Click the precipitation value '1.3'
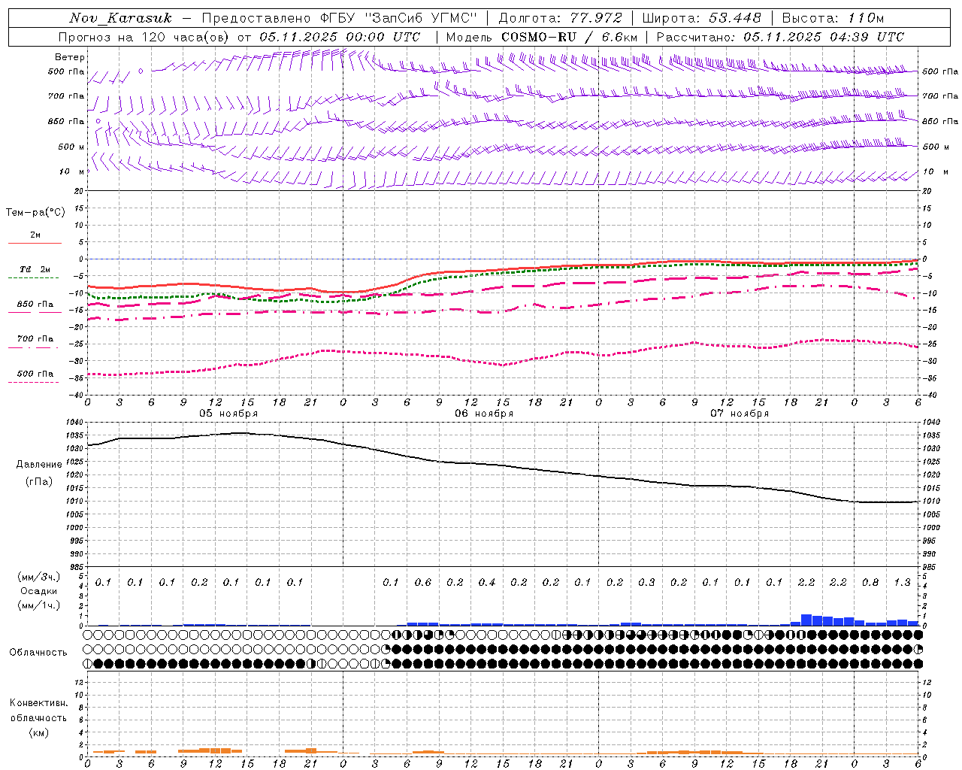This screenshot has width=962, height=770. coord(902,583)
